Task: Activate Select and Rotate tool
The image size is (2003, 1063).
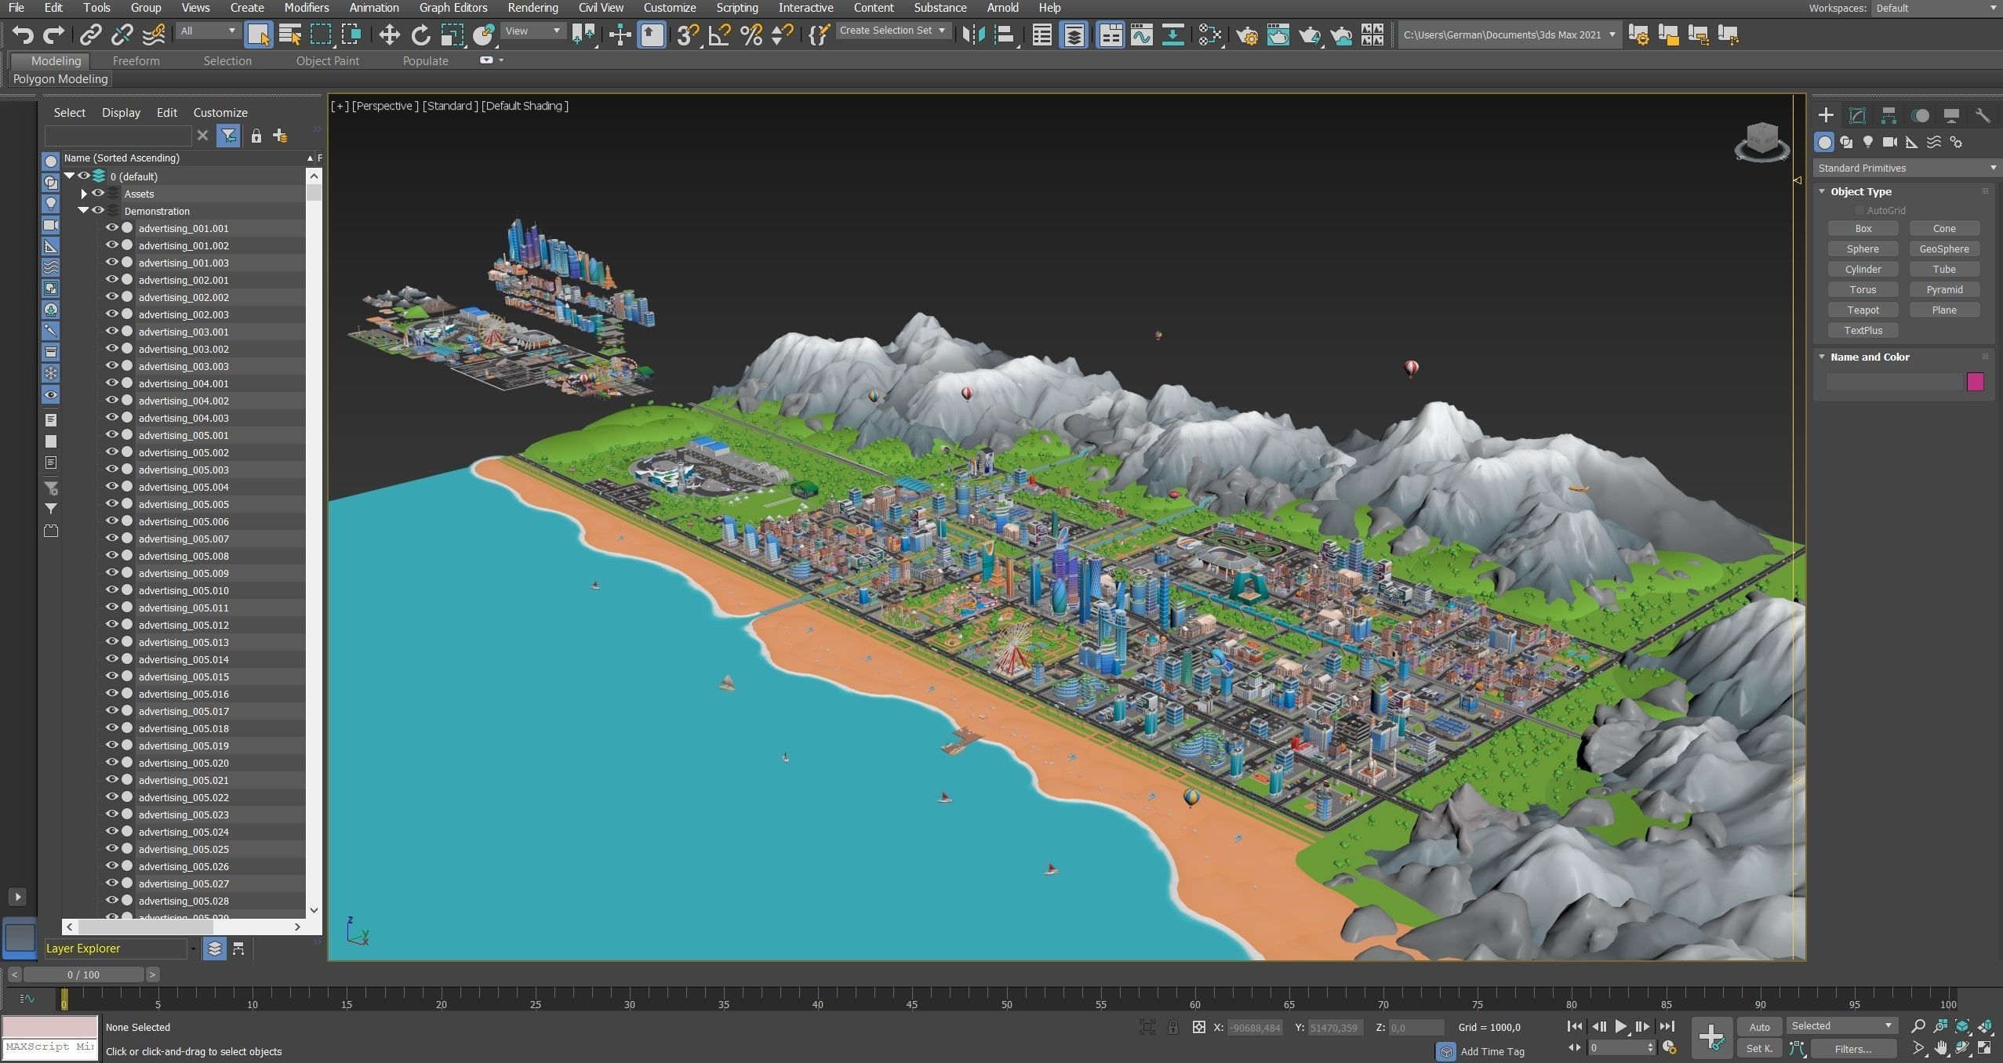Action: click(x=421, y=34)
